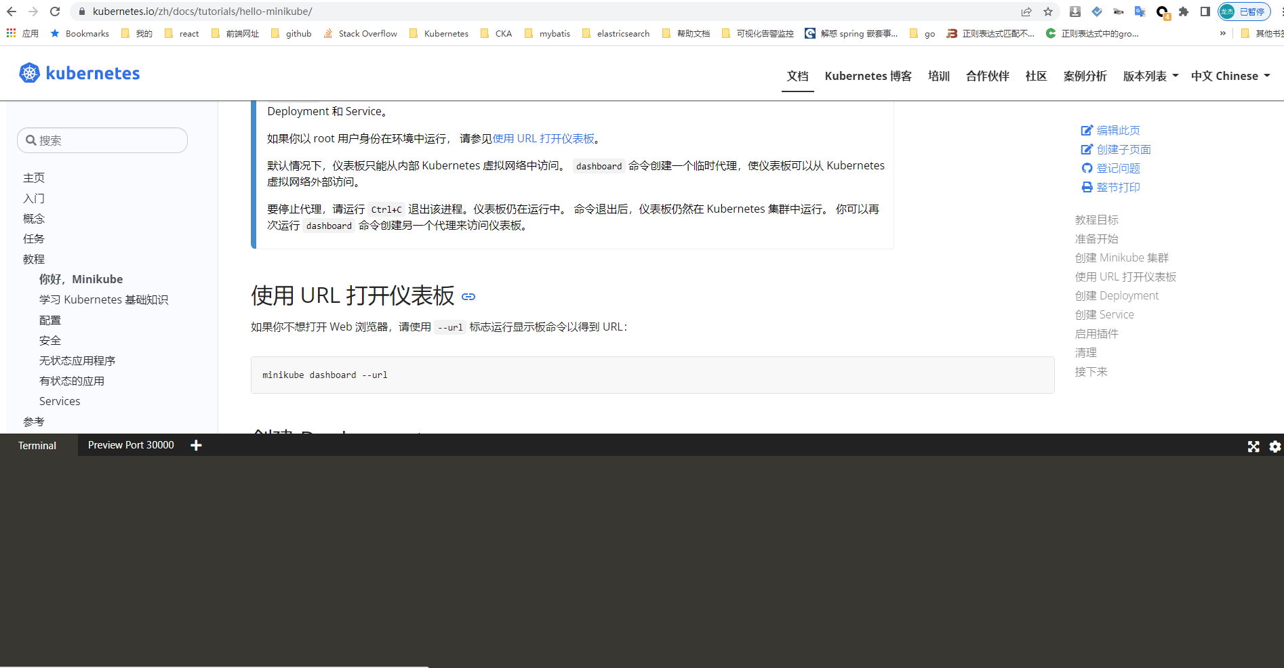
Task: Open Kubernetes 博客 from the top nav
Action: [868, 76]
